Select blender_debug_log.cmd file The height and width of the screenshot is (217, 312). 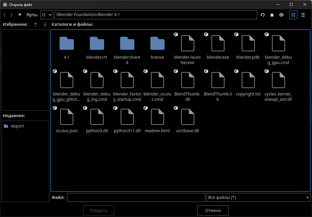click(97, 85)
